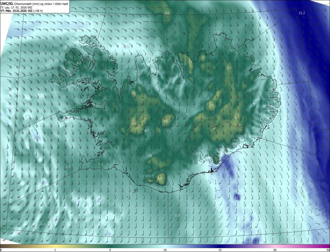This screenshot has height=252, width=330.
Task: Click the 3.6 value on the map
Action: [229, 68]
